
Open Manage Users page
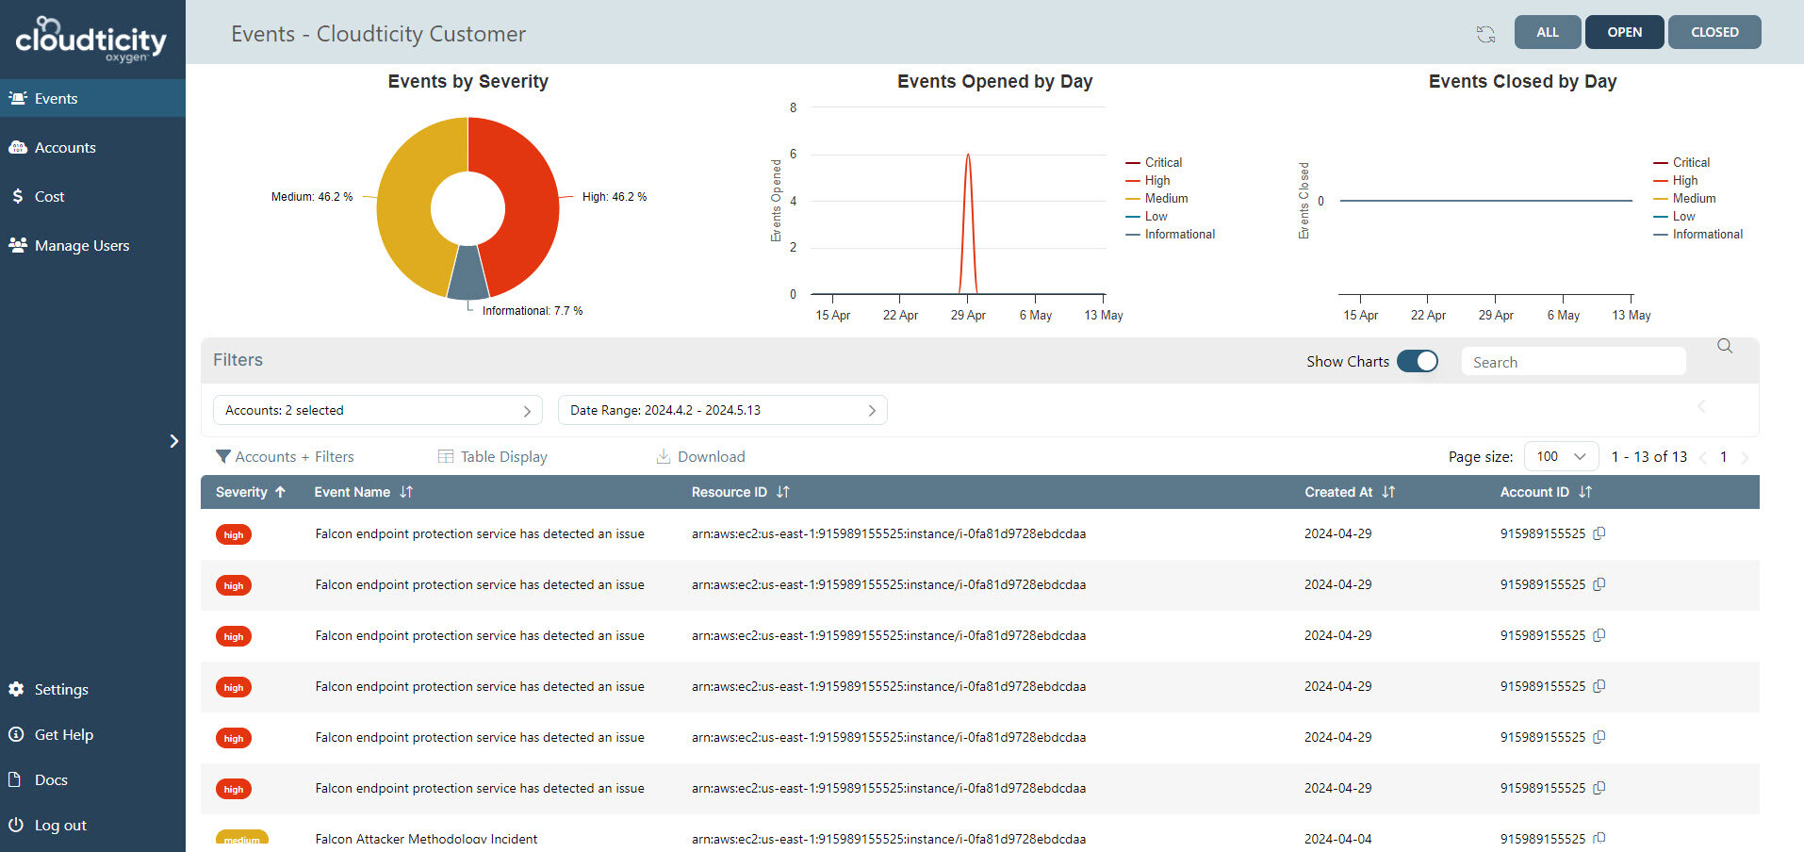click(81, 245)
